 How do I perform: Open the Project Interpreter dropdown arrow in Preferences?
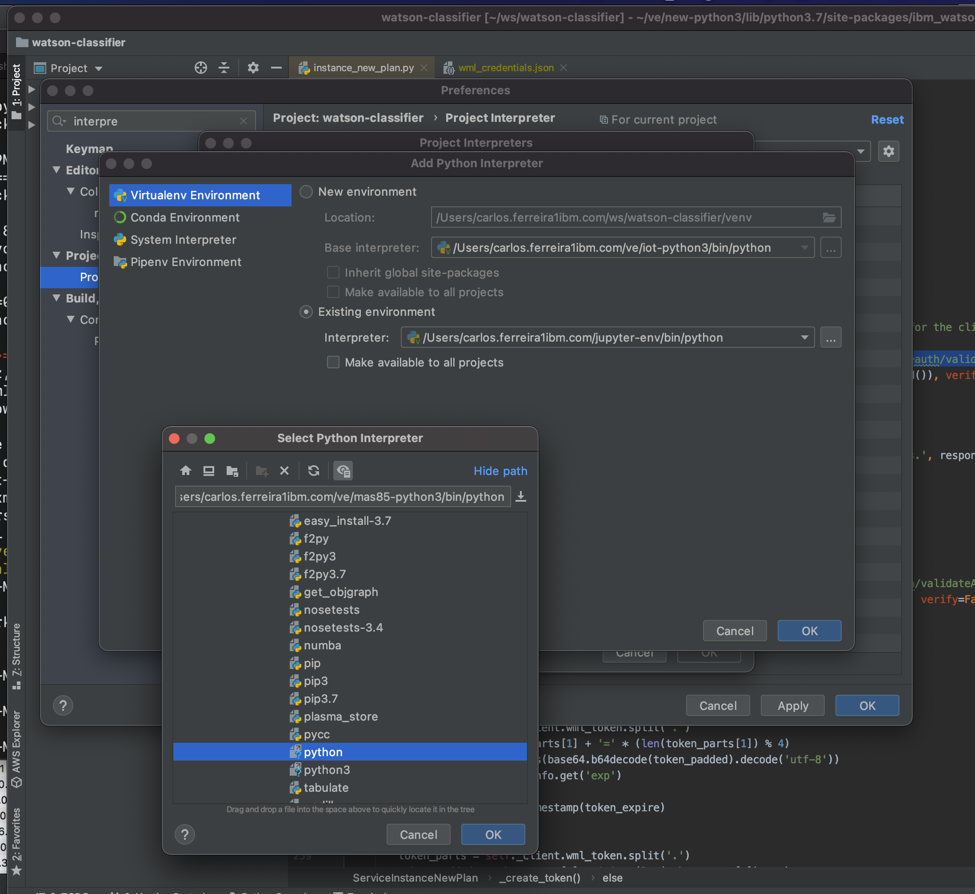[860, 151]
